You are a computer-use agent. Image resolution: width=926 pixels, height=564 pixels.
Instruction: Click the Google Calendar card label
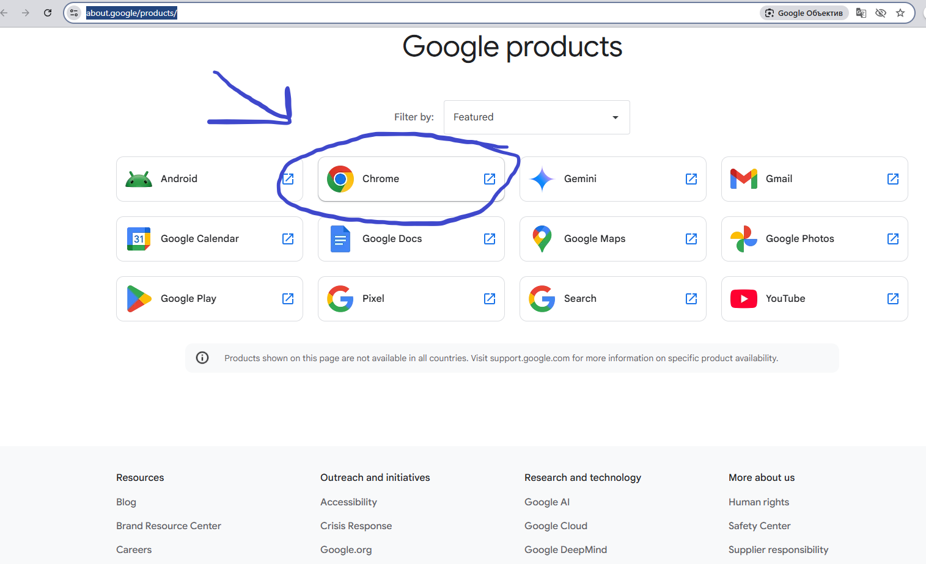200,239
